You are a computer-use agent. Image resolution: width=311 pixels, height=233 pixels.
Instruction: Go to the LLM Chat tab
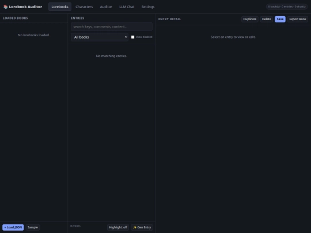coord(127,7)
